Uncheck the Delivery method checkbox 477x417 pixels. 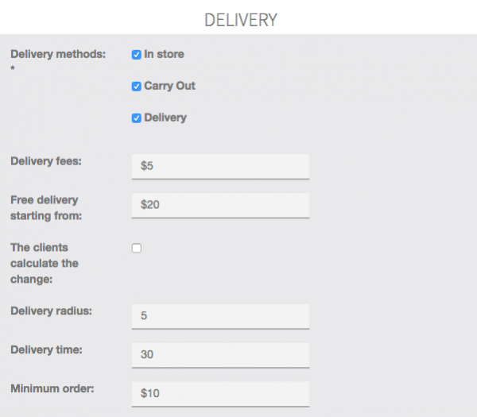click(136, 118)
